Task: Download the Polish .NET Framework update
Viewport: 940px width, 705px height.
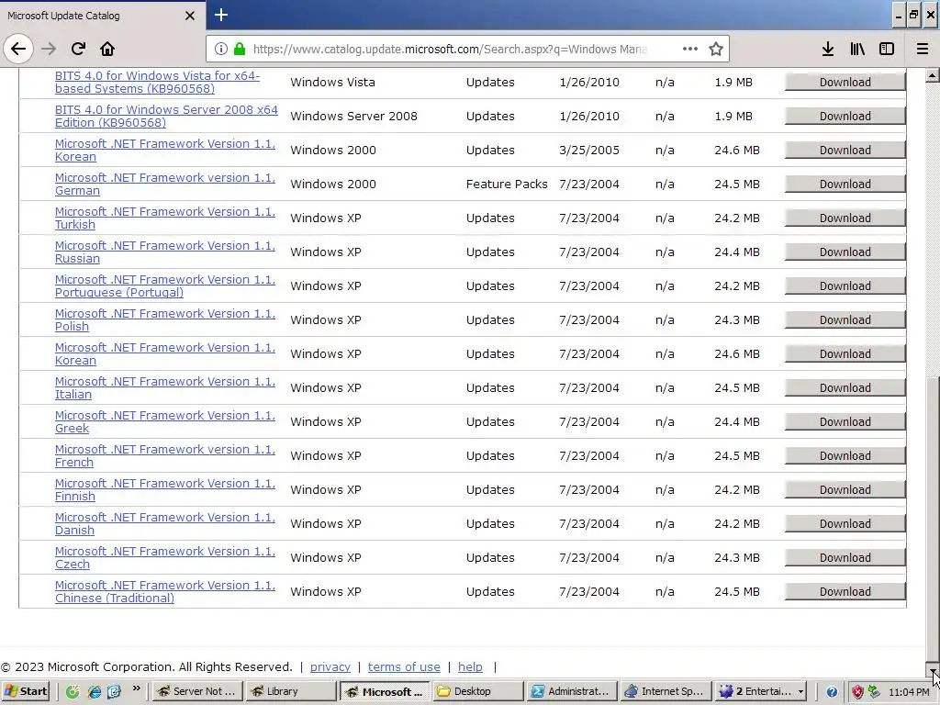Action: [845, 320]
